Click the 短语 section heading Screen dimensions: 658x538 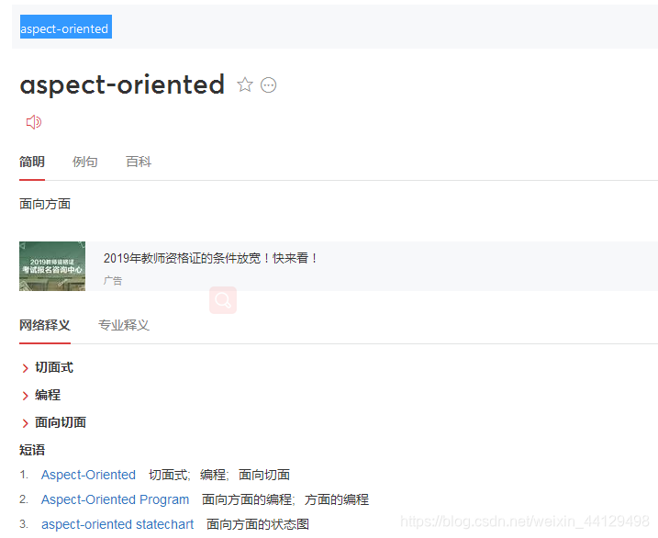point(32,450)
